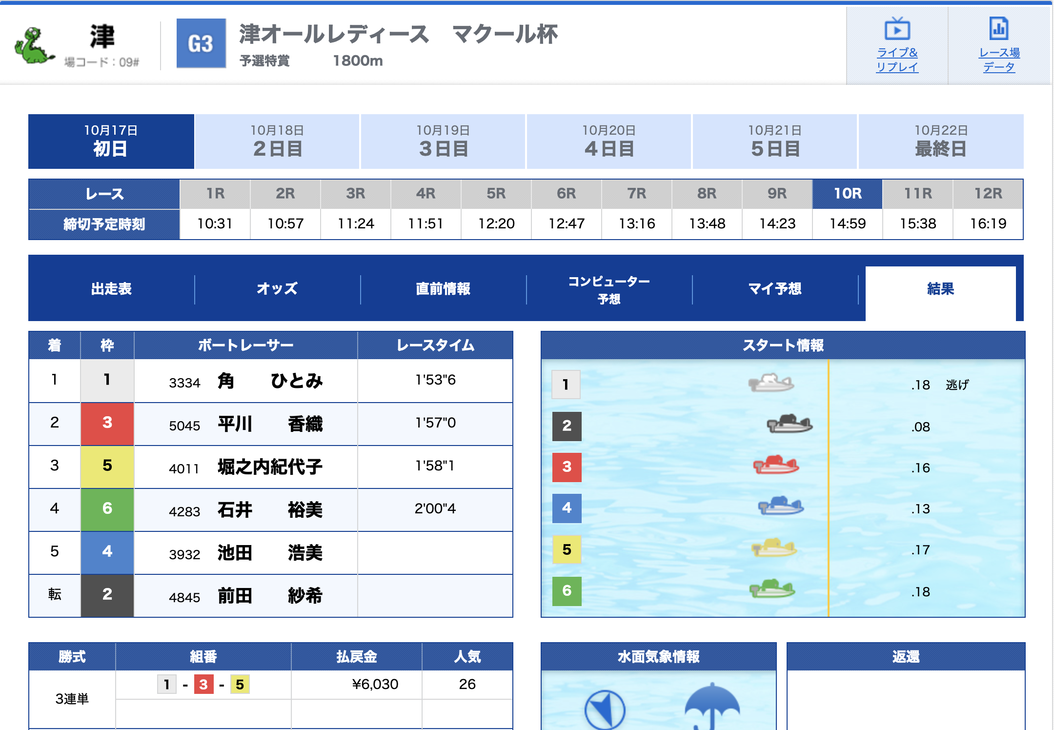Select race 1R

[215, 194]
